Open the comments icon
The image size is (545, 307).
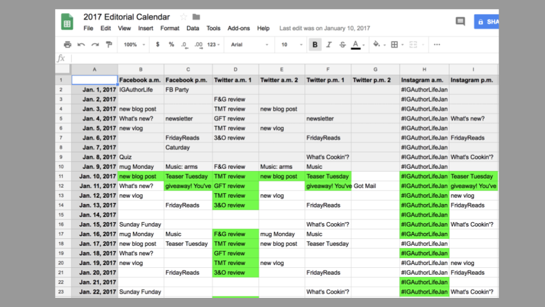click(460, 22)
